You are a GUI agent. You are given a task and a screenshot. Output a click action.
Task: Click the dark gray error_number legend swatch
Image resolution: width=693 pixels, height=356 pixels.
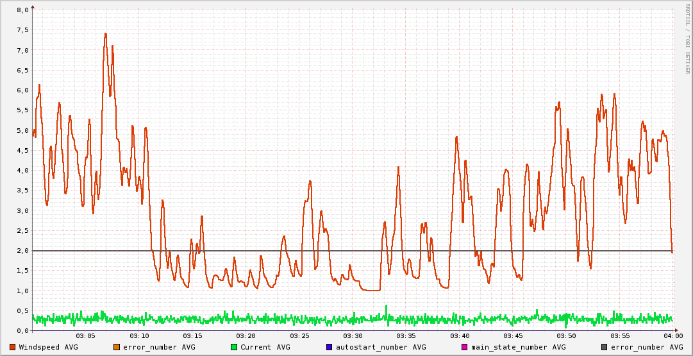click(605, 347)
